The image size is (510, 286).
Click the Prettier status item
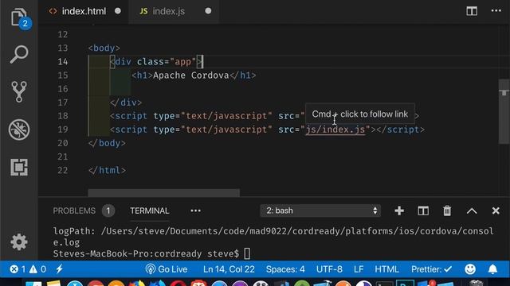click(432, 269)
